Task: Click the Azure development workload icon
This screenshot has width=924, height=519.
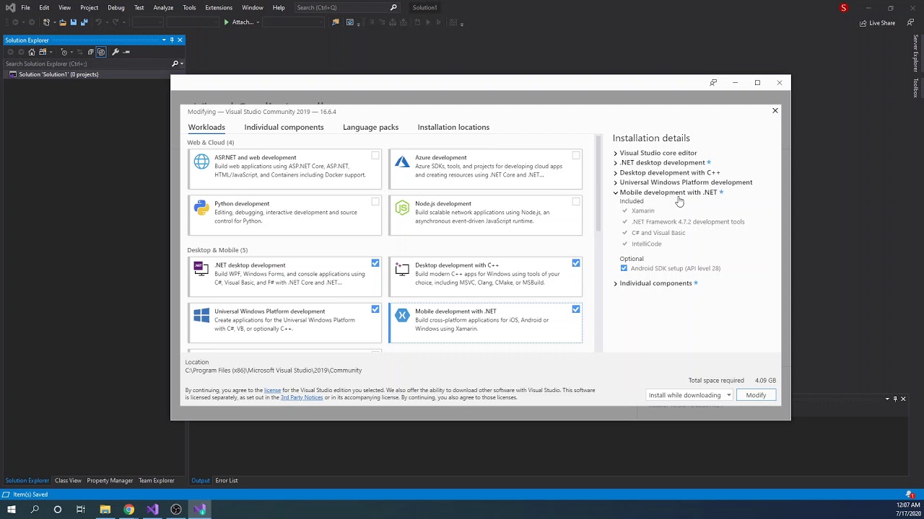Action: pos(402,161)
